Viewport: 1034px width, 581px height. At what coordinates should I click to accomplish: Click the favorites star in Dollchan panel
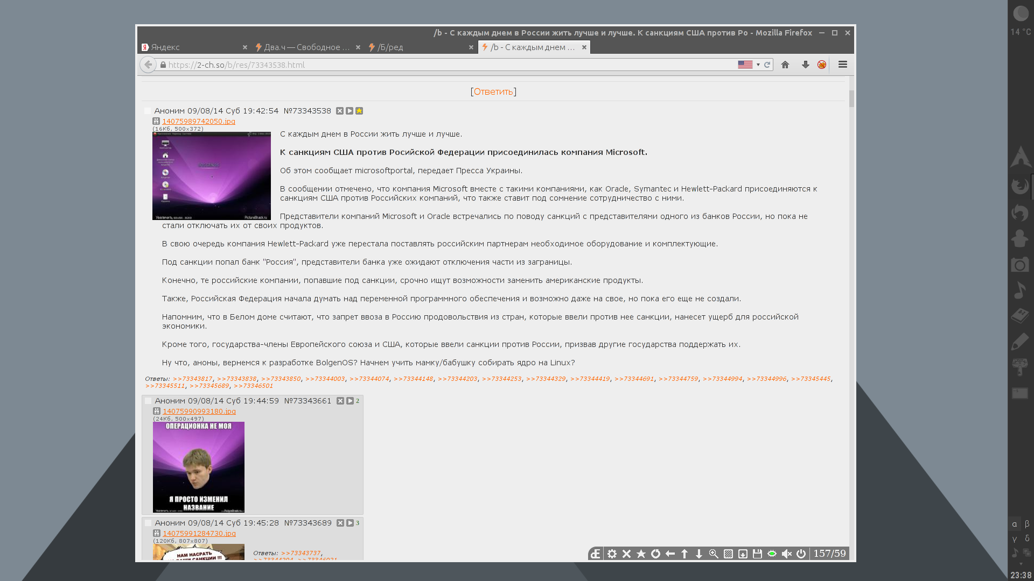pyautogui.click(x=641, y=554)
